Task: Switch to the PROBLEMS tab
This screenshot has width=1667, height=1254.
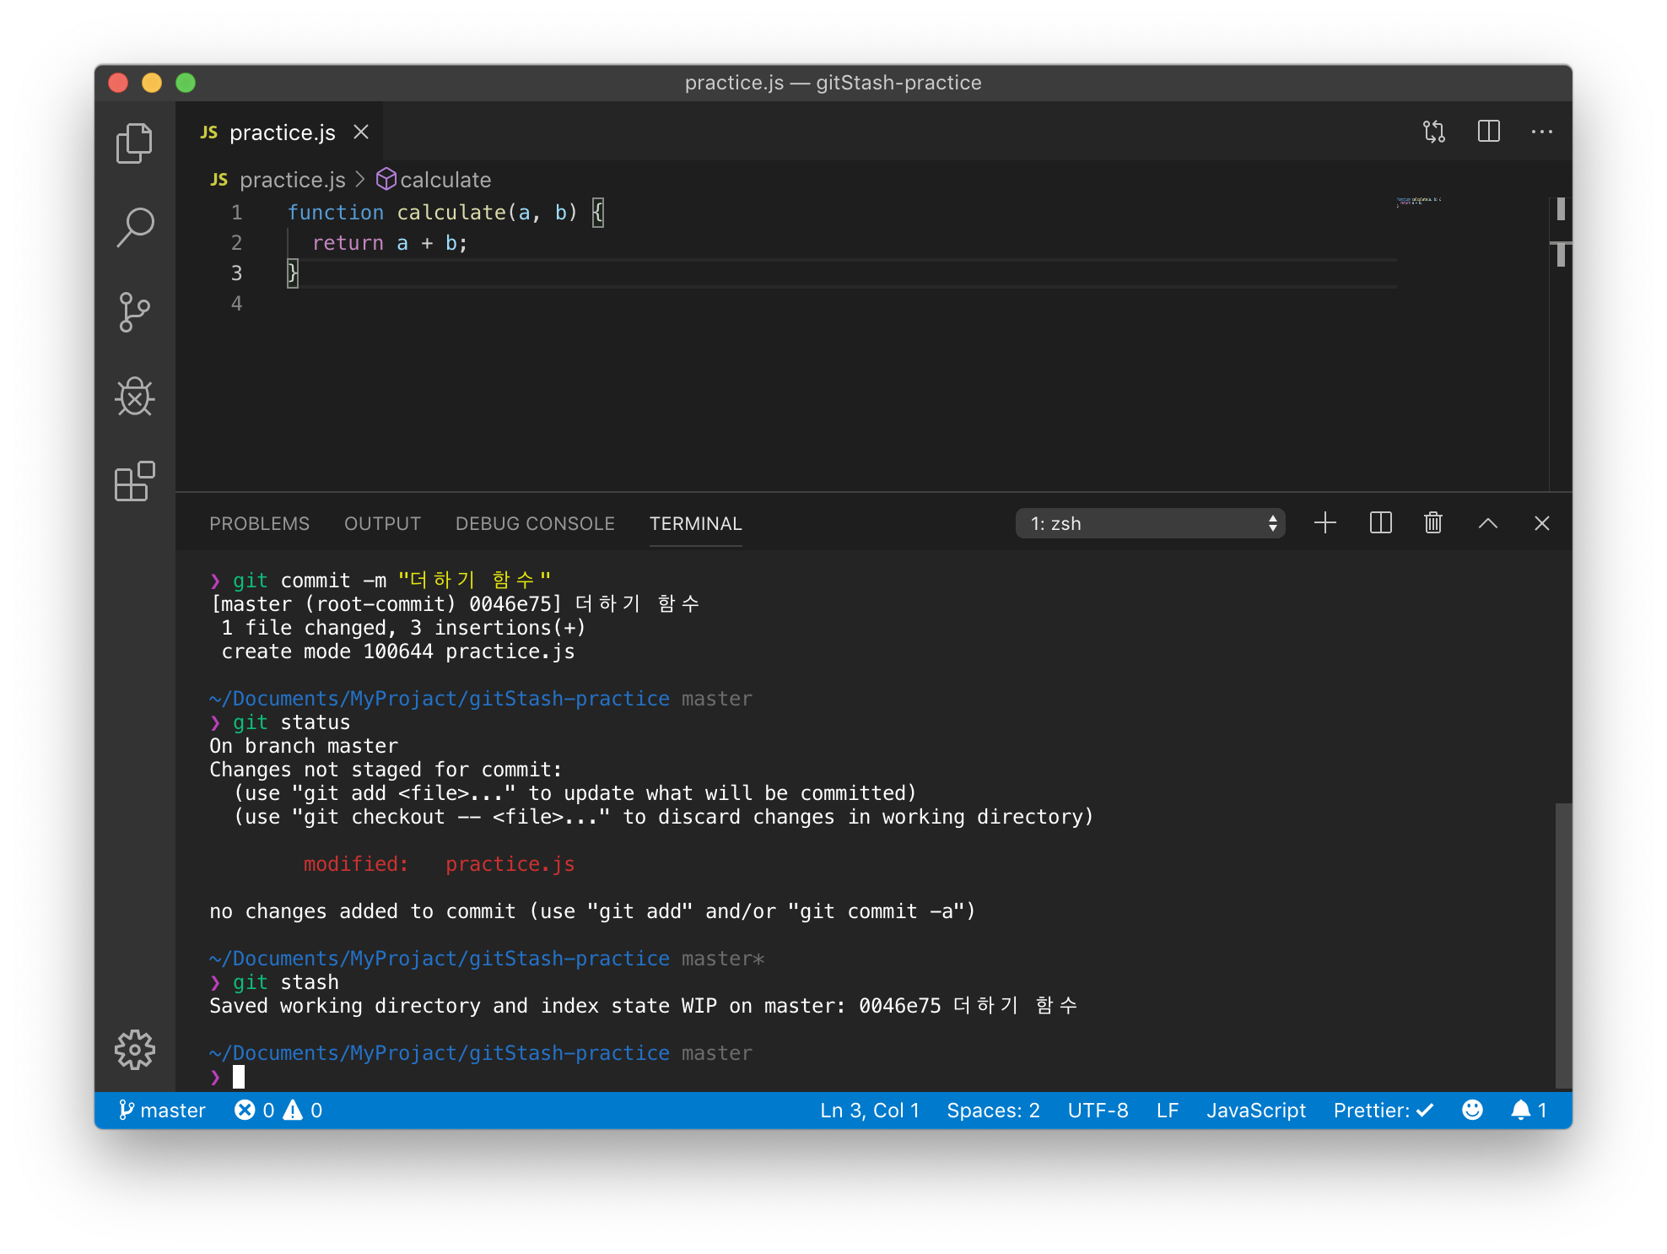Action: click(x=259, y=523)
